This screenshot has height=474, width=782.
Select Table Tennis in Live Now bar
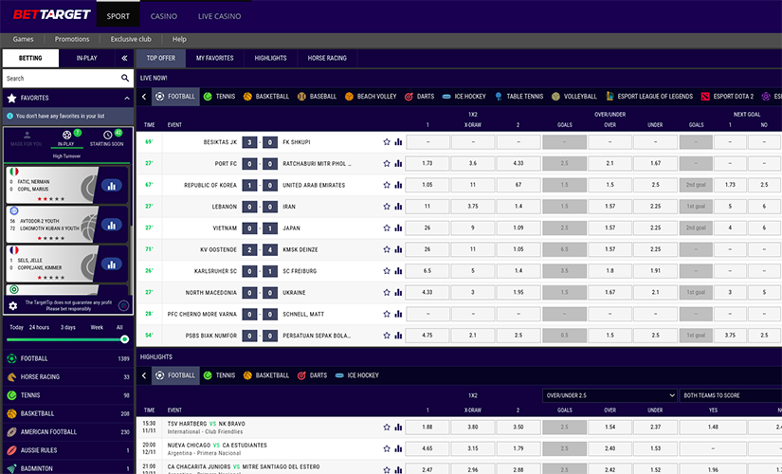[518, 97]
